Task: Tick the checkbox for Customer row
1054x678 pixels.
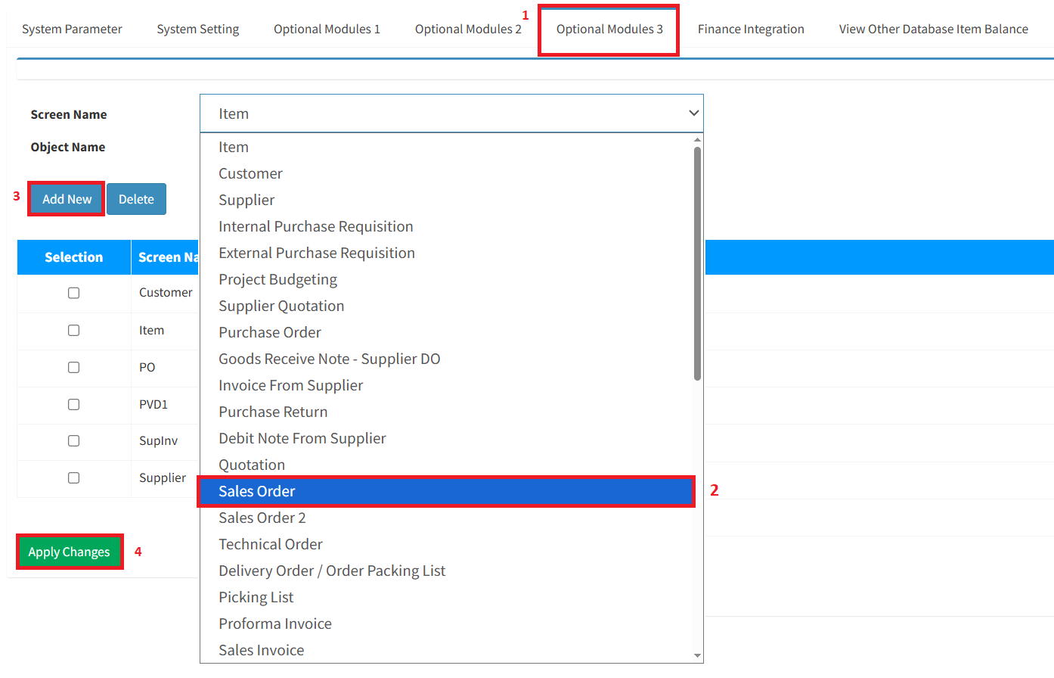Action: [73, 293]
